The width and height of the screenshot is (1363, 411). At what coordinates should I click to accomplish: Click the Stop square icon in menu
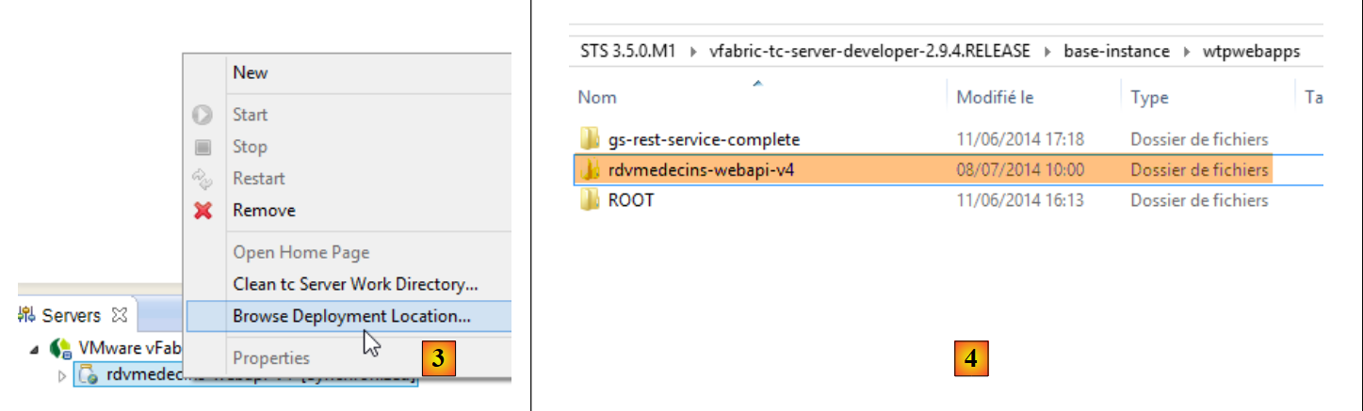[x=203, y=147]
